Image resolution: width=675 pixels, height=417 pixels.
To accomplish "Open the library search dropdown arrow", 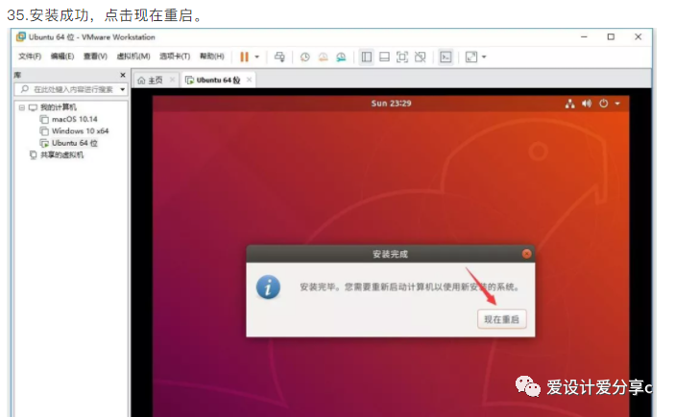I will pyautogui.click(x=123, y=89).
